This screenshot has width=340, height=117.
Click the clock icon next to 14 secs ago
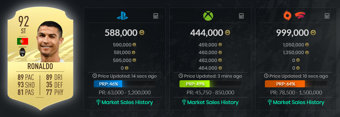[95, 76]
